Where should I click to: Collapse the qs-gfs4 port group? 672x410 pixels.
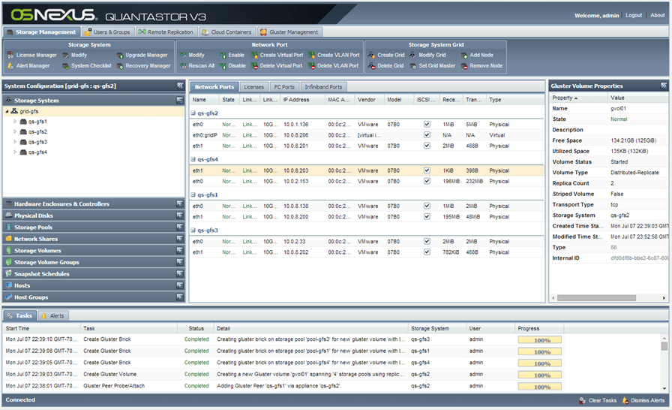193,159
